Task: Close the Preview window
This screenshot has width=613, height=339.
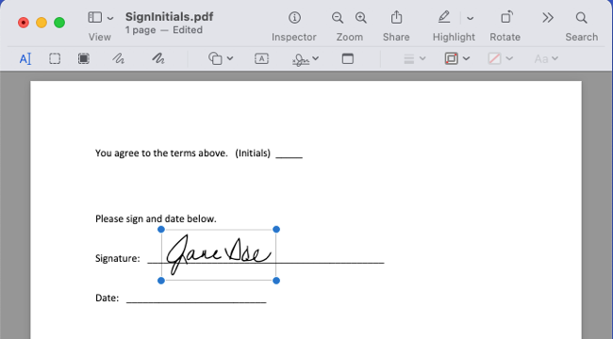Action: pyautogui.click(x=24, y=23)
